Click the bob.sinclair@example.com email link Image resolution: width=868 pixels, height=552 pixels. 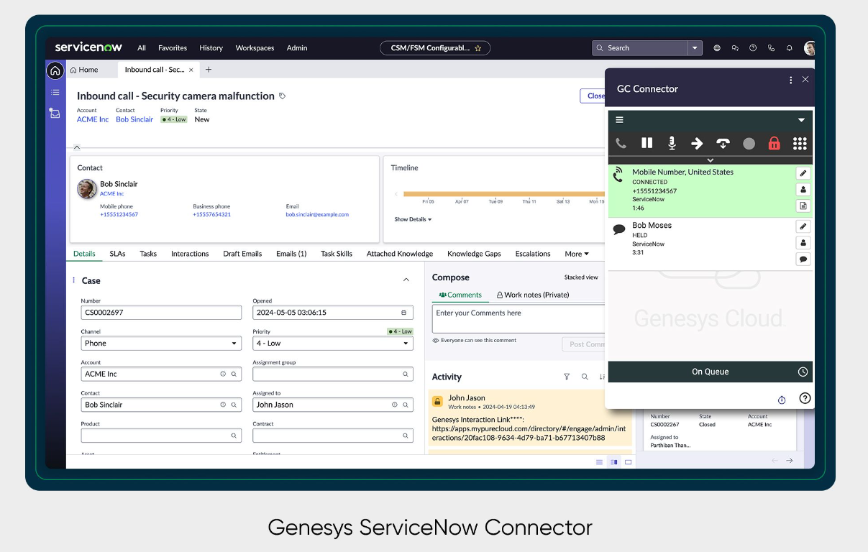[x=317, y=214]
